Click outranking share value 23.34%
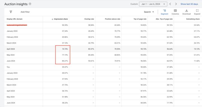Image resolution: width=202 pixels, height=107 pixels. click(x=197, y=25)
